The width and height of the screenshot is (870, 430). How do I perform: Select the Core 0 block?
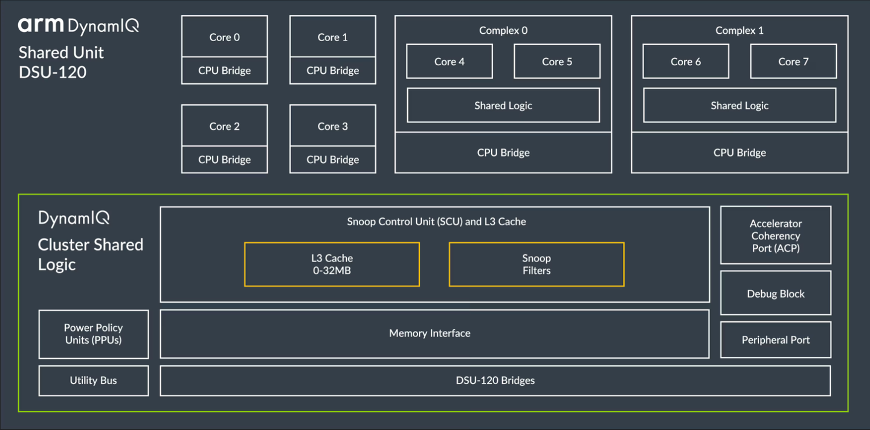pyautogui.click(x=224, y=37)
